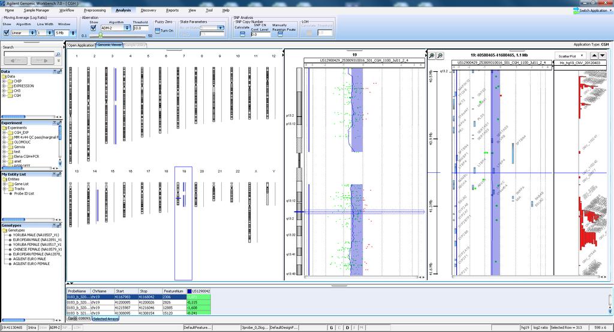The height and width of the screenshot is (332, 614).
Task: Select chromosome 3 ideogram
Action: click(x=106, y=105)
